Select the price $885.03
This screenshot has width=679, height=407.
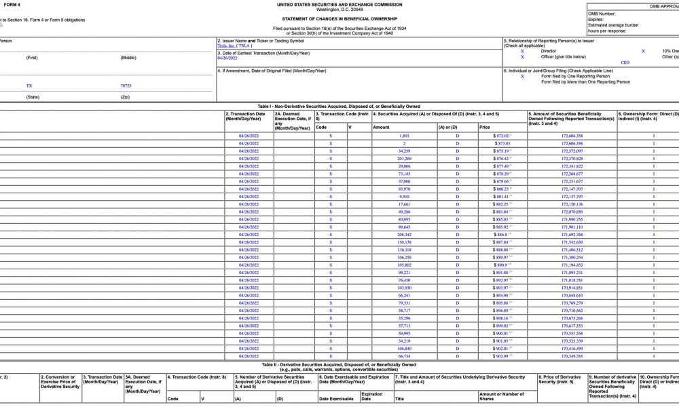[501, 220]
